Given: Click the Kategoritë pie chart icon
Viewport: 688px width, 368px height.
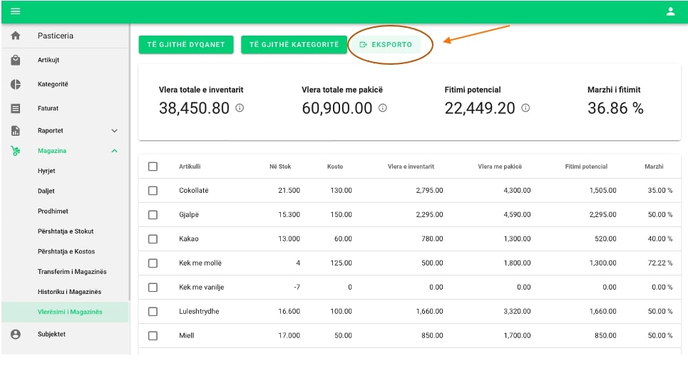Looking at the screenshot, I should [x=16, y=85].
